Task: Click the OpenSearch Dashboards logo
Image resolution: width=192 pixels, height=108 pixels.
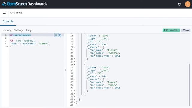Action: tap(25, 4)
